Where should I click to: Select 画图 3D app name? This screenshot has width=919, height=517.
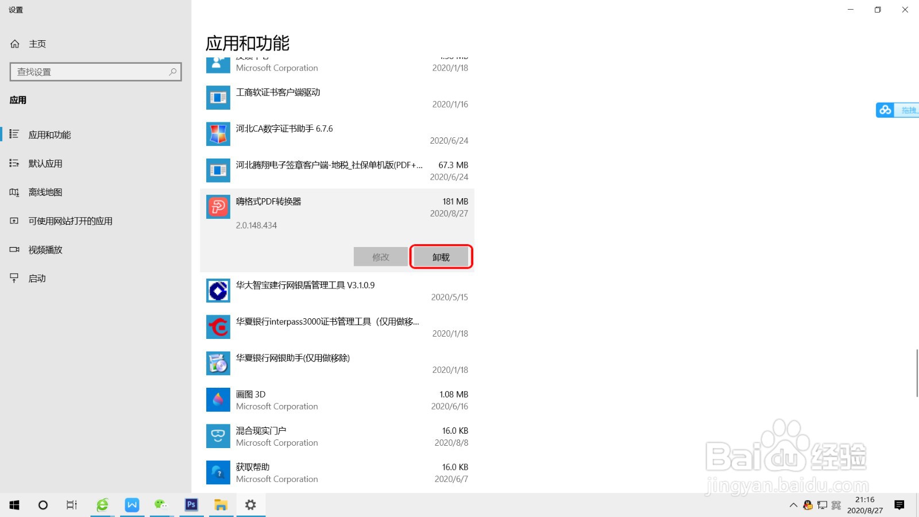point(250,394)
